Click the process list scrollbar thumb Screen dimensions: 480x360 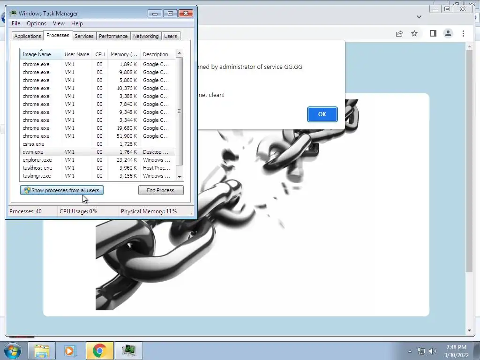click(180, 111)
